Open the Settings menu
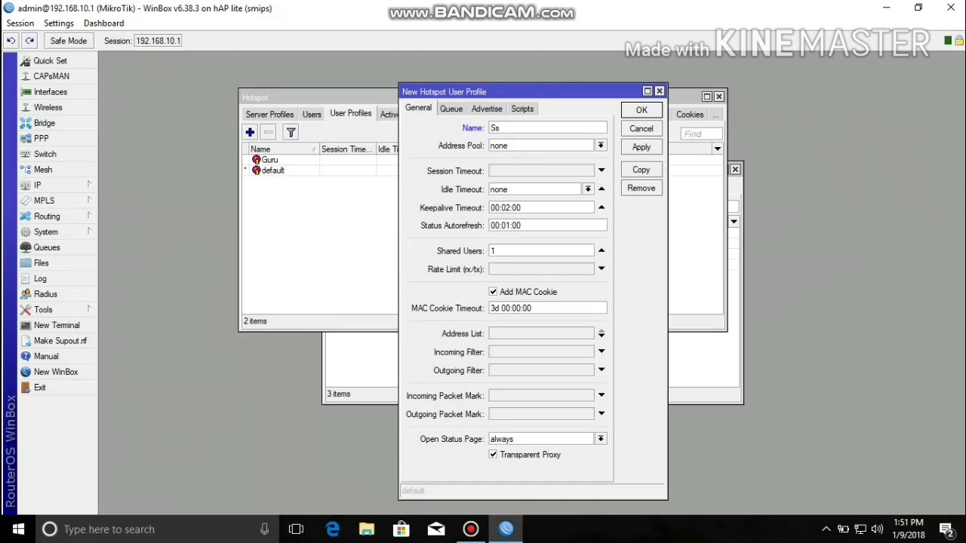 (x=59, y=23)
